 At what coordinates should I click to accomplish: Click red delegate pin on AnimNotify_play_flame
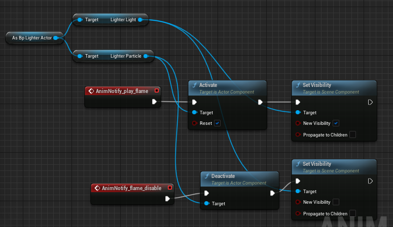point(157,90)
